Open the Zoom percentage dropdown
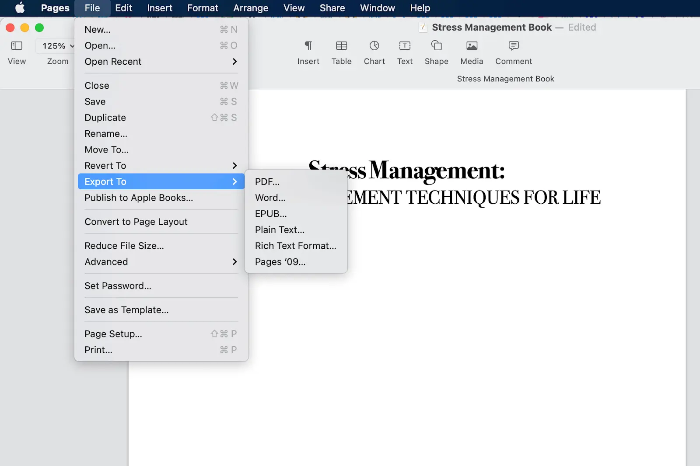 point(56,45)
